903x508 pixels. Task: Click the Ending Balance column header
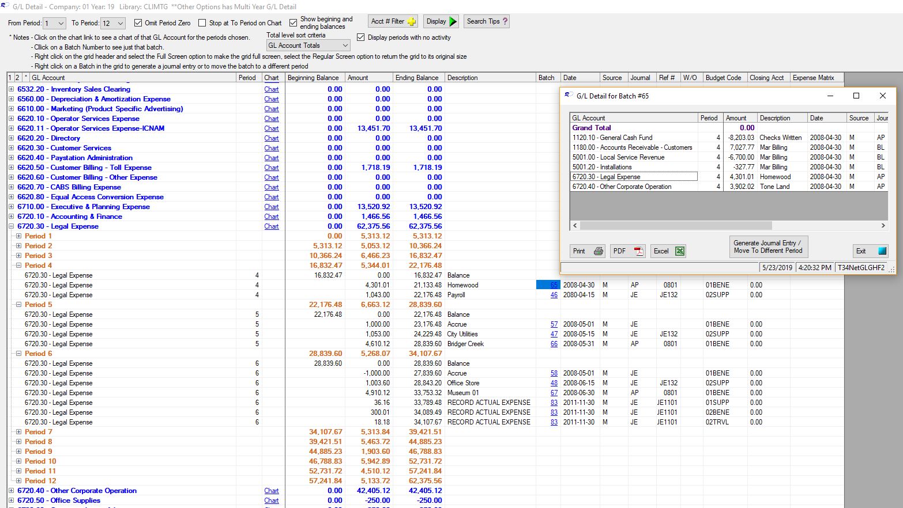pos(418,78)
